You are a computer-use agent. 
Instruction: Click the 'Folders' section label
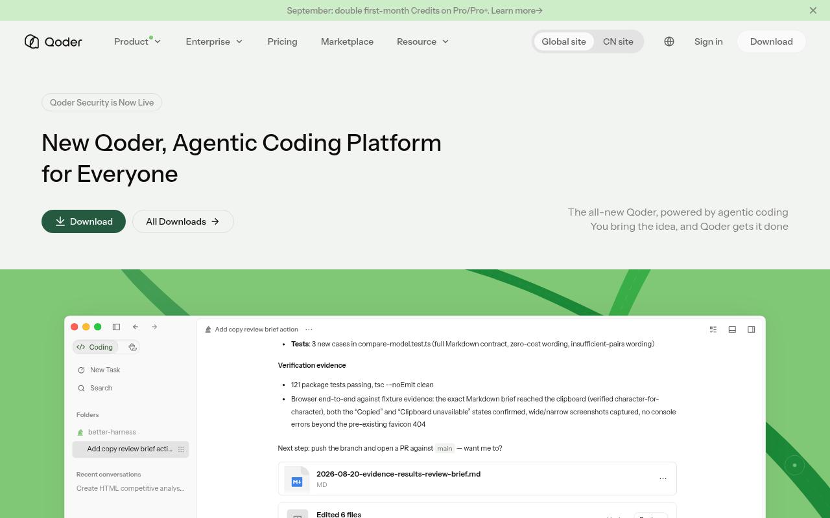pyautogui.click(x=88, y=414)
